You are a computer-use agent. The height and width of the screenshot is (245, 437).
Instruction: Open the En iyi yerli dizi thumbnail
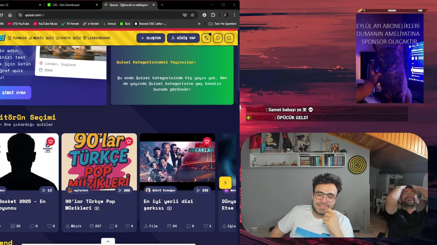click(178, 162)
